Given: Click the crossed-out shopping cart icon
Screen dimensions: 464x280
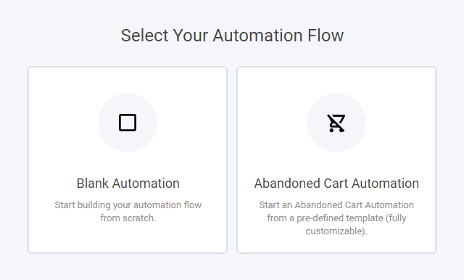Looking at the screenshot, I should pyautogui.click(x=336, y=123).
